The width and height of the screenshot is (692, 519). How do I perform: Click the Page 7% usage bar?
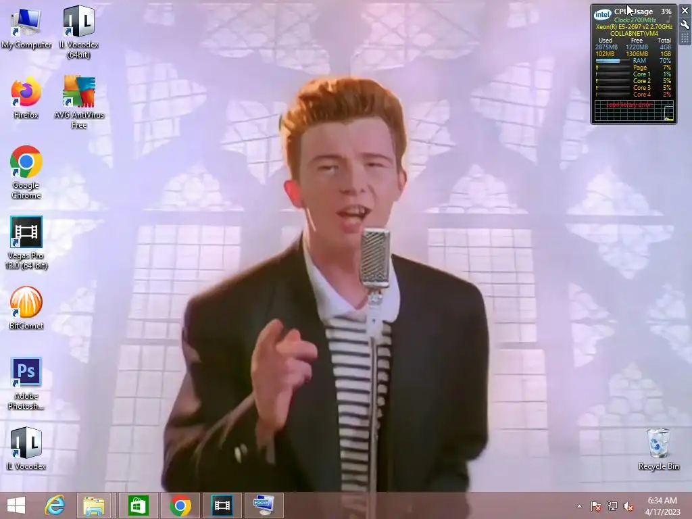click(613, 68)
